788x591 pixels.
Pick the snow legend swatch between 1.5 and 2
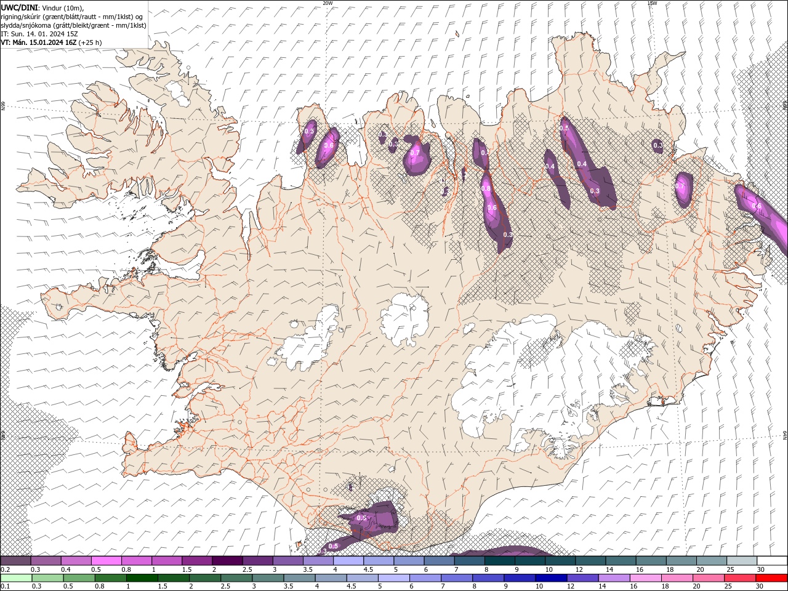click(x=196, y=561)
